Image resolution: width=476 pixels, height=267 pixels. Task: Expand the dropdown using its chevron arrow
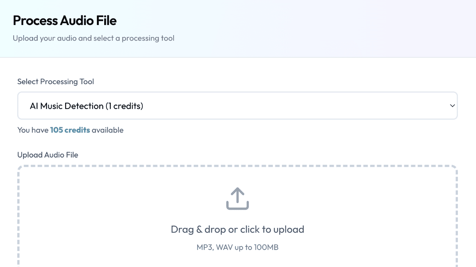point(452,106)
